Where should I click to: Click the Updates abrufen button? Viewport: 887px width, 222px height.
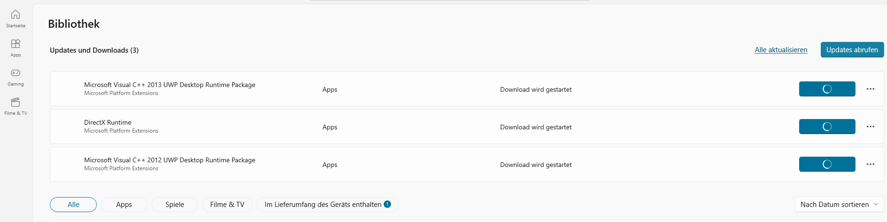point(852,50)
